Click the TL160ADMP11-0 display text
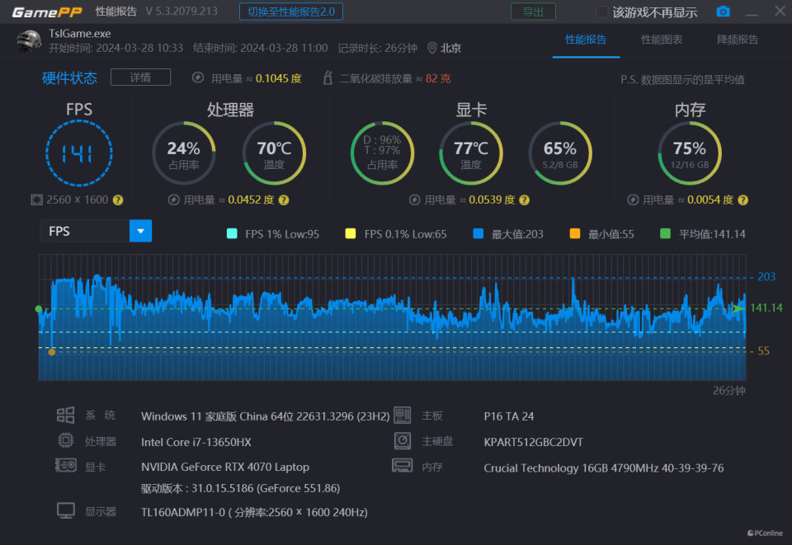The width and height of the screenshot is (792, 545). [254, 512]
